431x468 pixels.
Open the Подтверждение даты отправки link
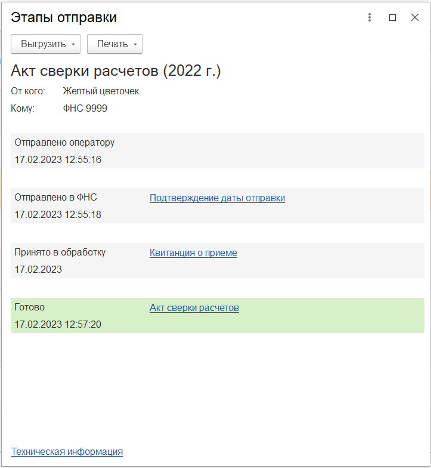click(x=217, y=198)
